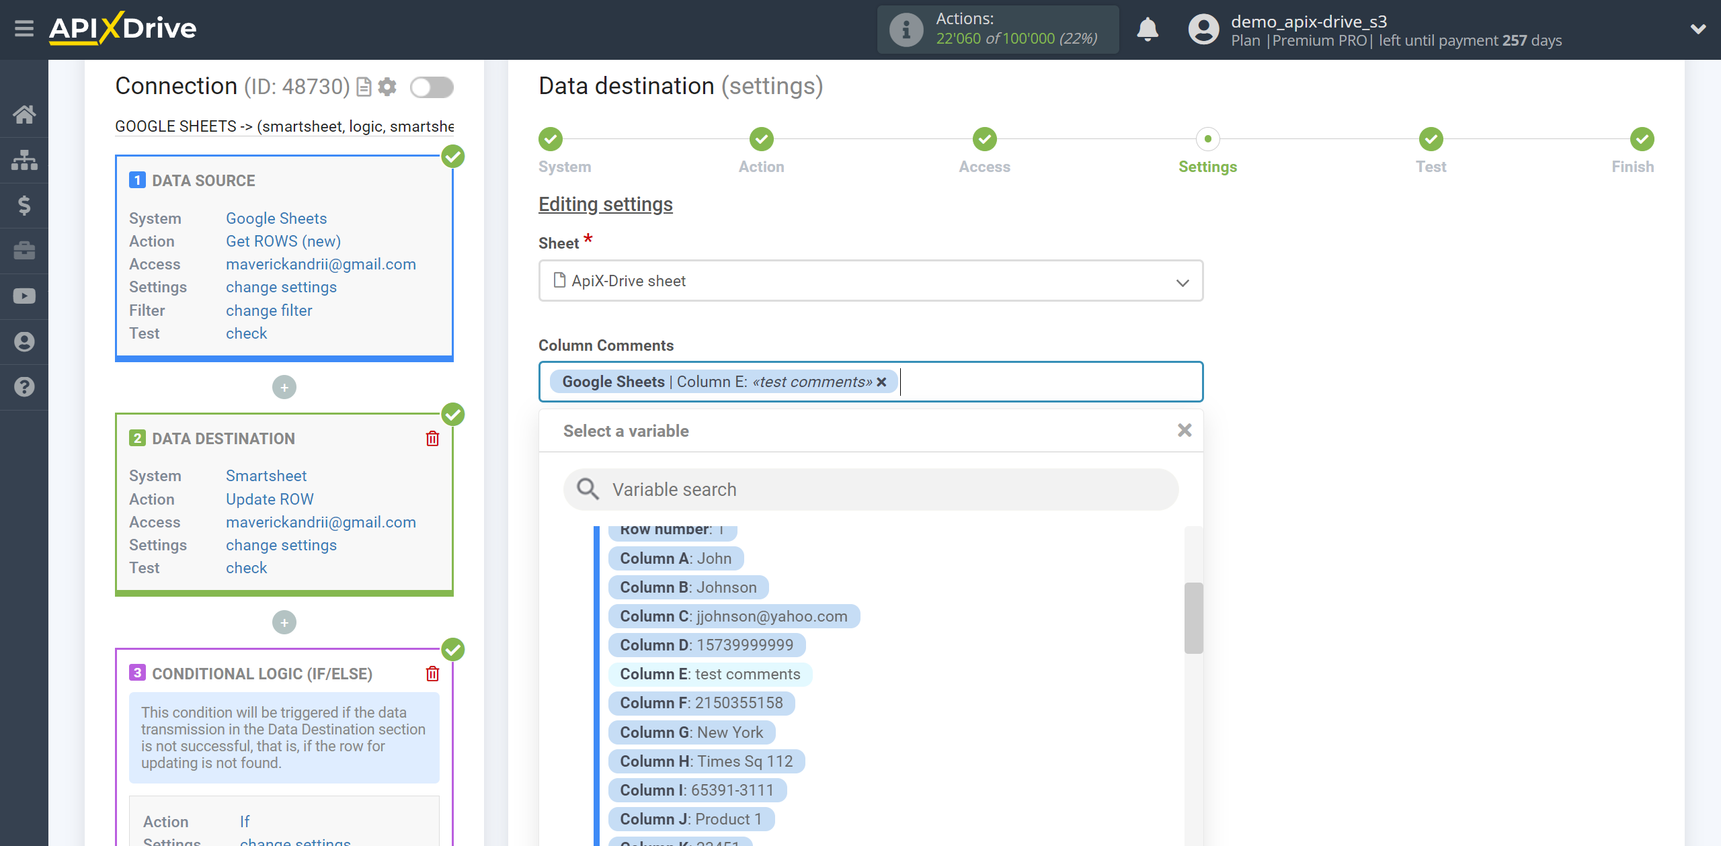Go to the System step
Image resolution: width=1721 pixels, height=846 pixels.
[551, 139]
